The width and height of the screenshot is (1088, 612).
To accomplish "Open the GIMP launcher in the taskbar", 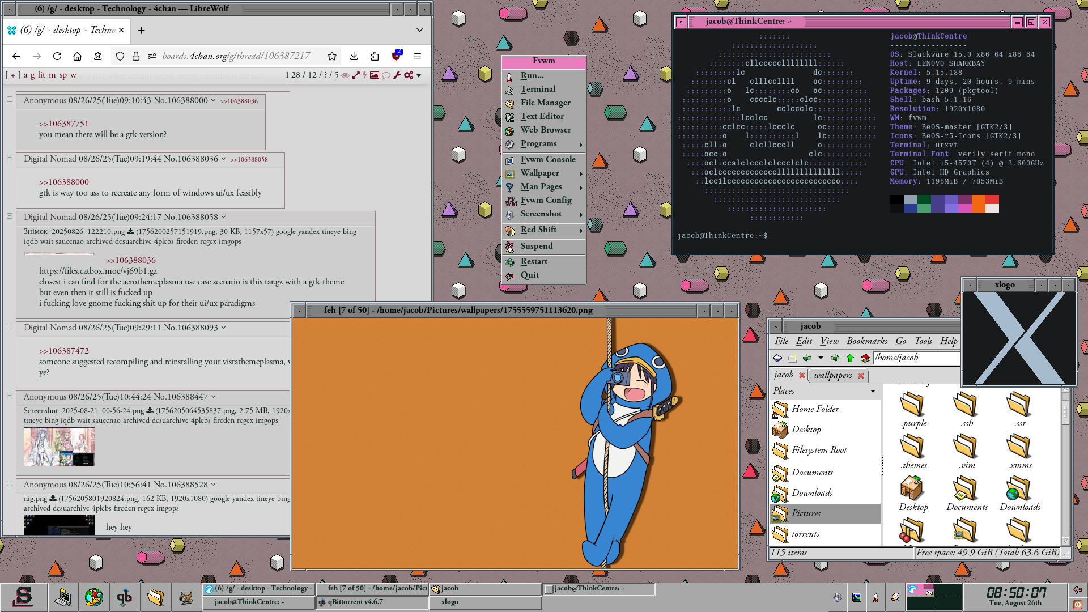I will click(x=186, y=597).
